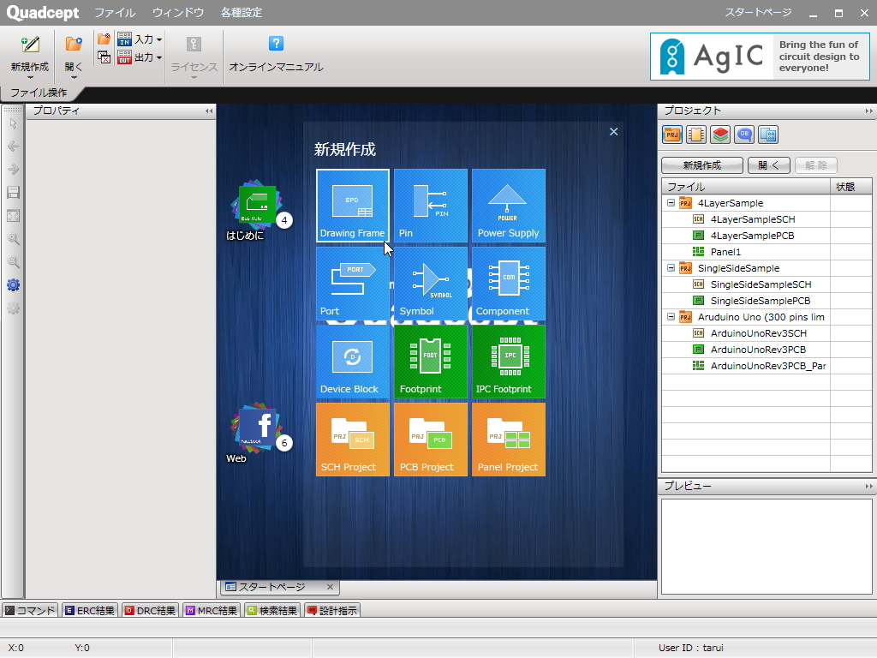877x658 pixels.
Task: Select the Footprint tile in the 新規作成 dialog
Action: pyautogui.click(x=430, y=362)
